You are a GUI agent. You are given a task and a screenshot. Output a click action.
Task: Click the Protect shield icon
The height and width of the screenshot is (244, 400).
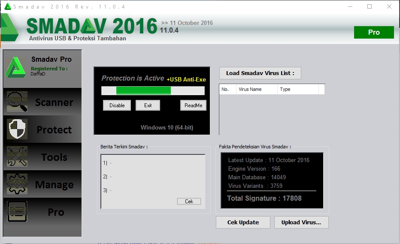point(17,129)
